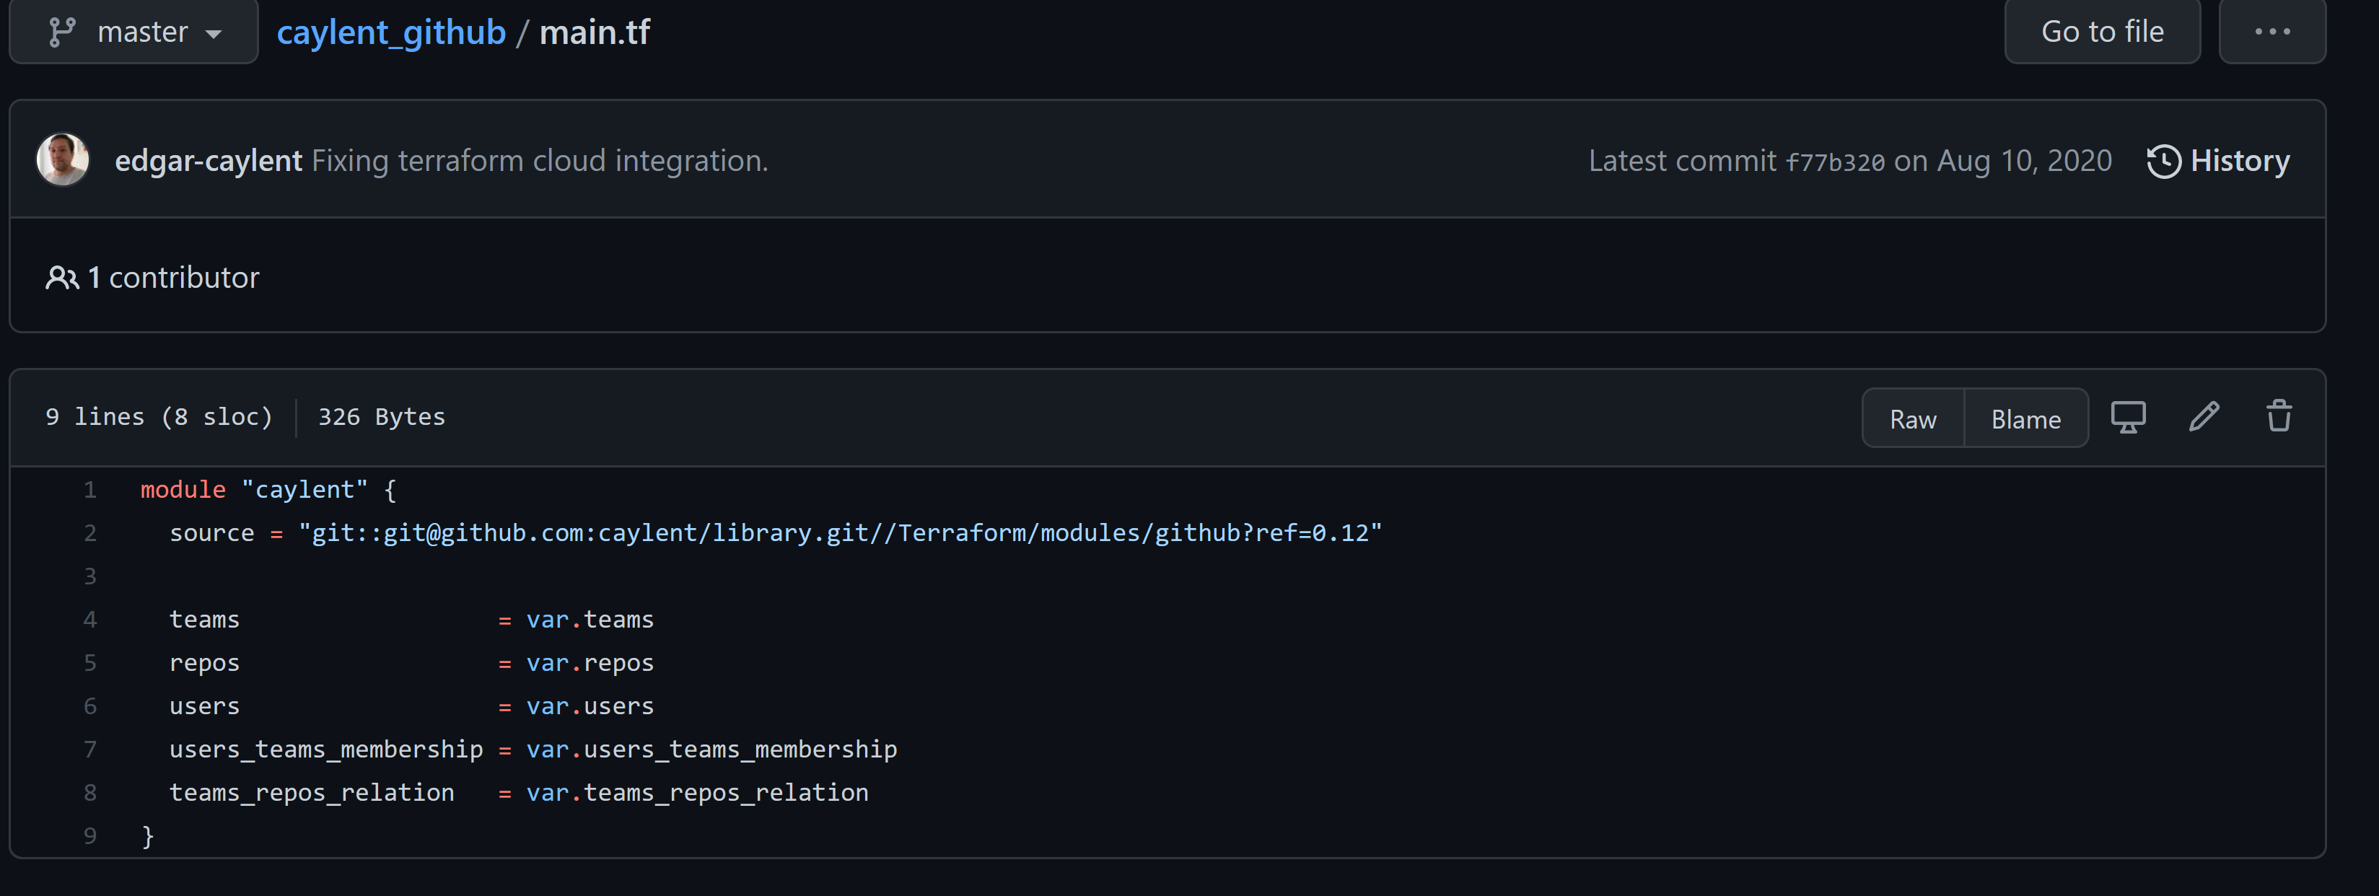Select the main.tf breadcrumb label
The height and width of the screenshot is (896, 2379).
click(594, 32)
